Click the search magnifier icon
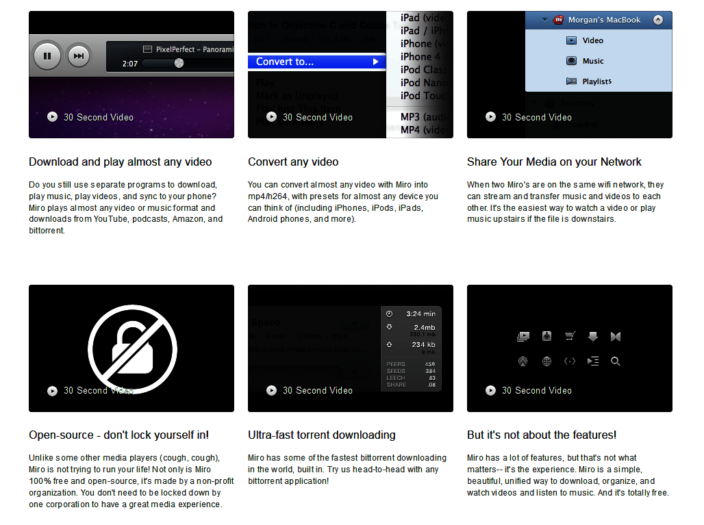This screenshot has height=525, width=704. pyautogui.click(x=616, y=361)
